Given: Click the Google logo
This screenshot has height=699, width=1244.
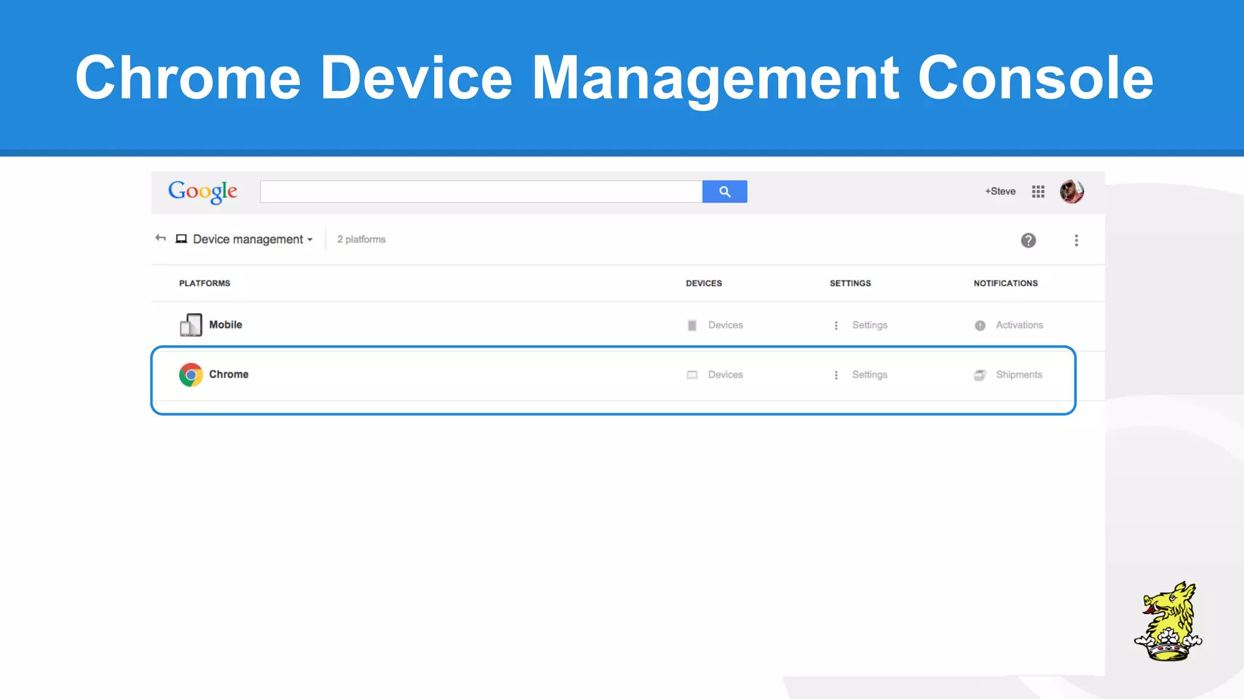Looking at the screenshot, I should click(x=203, y=192).
